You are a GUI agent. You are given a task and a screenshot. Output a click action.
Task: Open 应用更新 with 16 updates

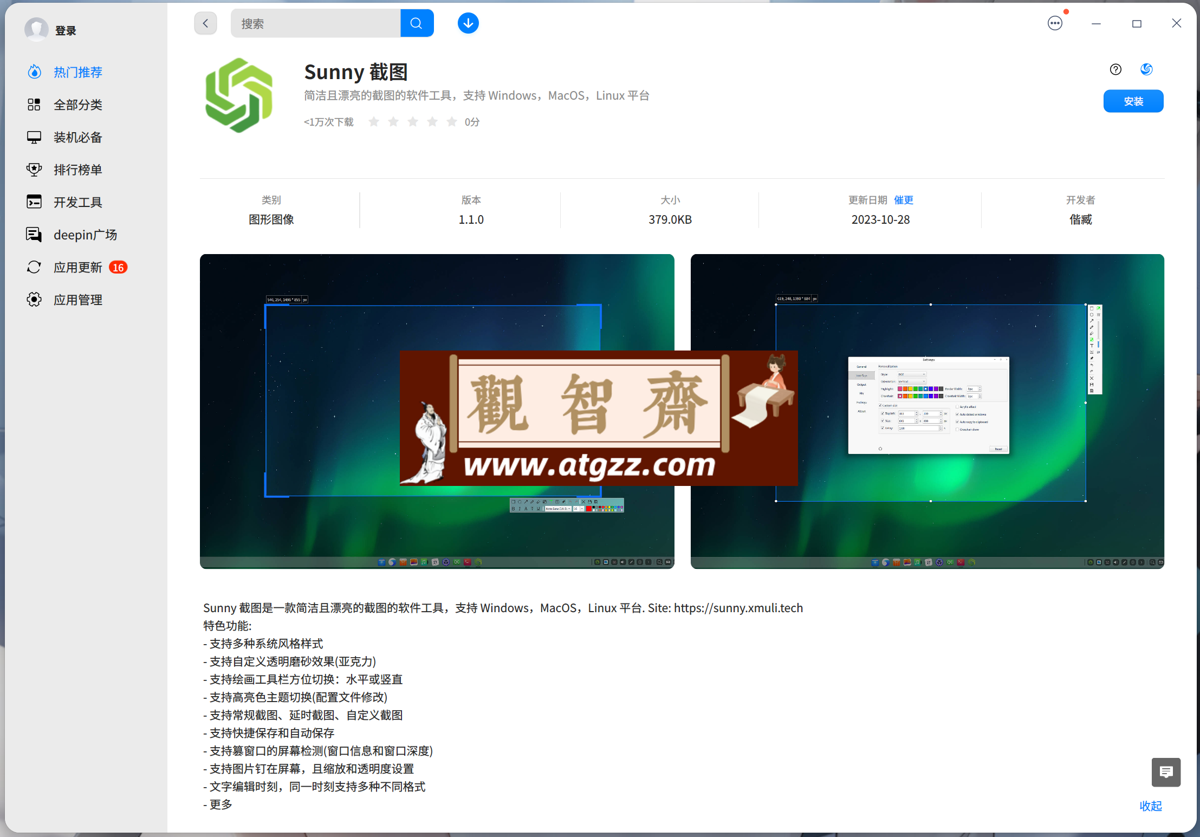[77, 267]
